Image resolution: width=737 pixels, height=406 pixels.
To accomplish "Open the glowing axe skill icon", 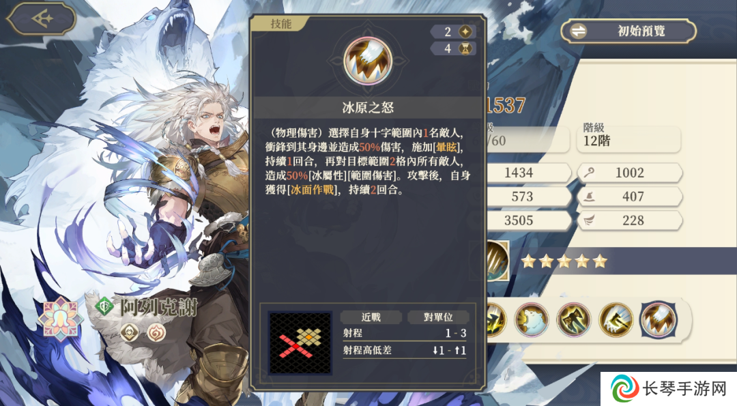I will [616, 319].
